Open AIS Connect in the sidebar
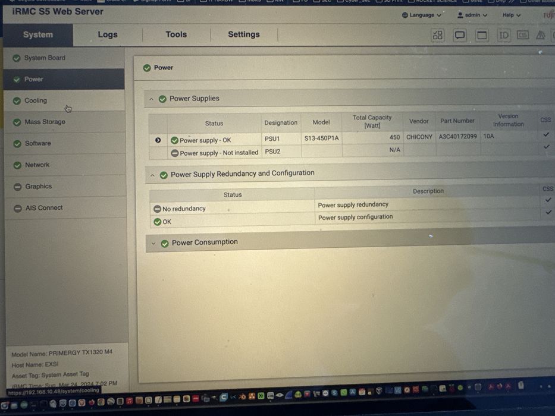This screenshot has width=555, height=416. (66, 208)
